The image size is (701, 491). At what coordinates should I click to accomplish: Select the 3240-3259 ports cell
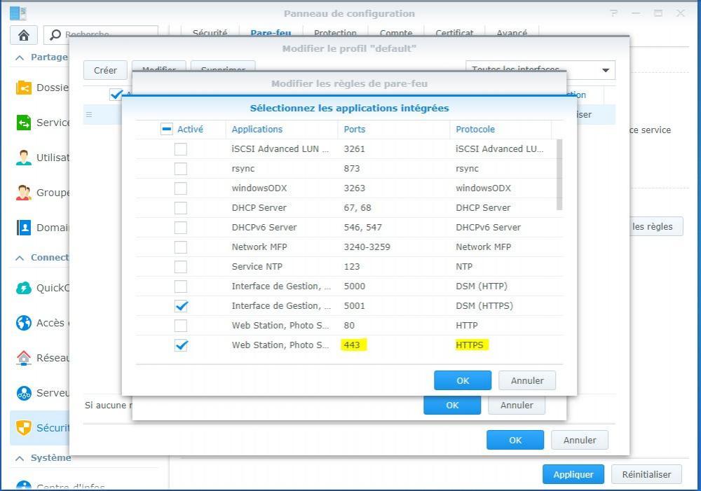click(x=367, y=247)
